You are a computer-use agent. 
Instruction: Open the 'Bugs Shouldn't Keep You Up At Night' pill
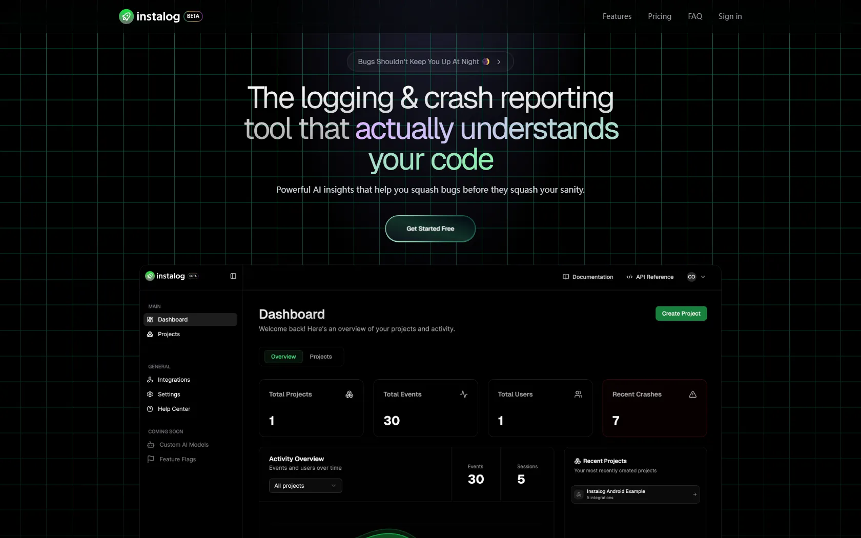tap(430, 61)
